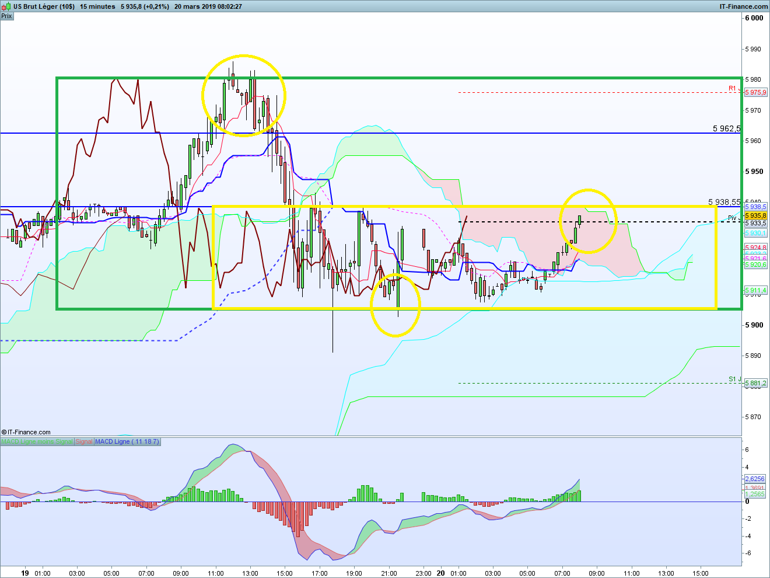
Task: Click the green price tag 5 911,4
Action: (756, 290)
